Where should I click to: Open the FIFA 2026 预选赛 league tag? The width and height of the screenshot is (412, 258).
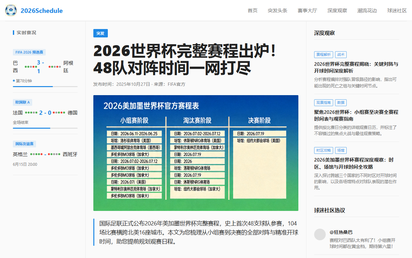pyautogui.click(x=29, y=52)
